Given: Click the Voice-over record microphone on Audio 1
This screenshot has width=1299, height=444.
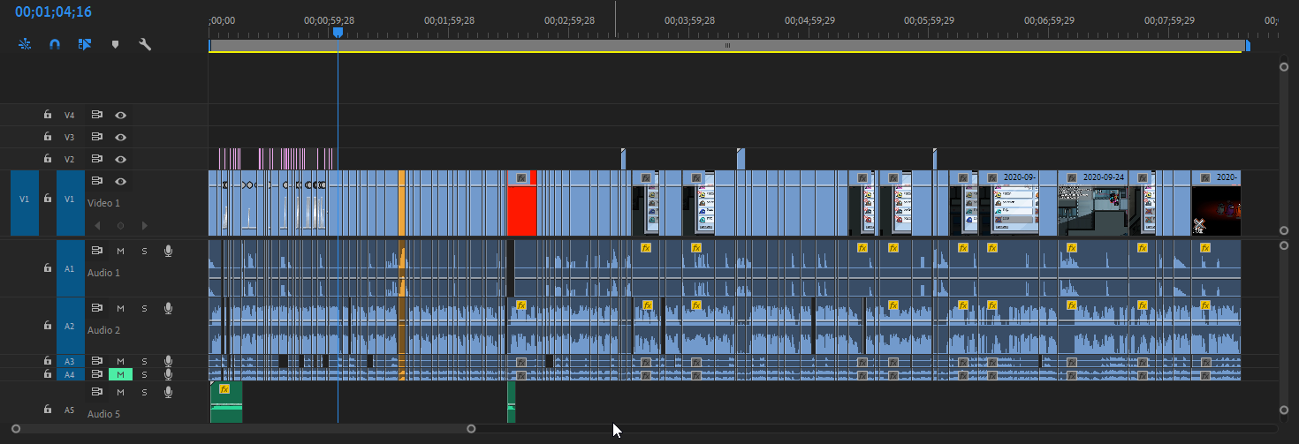Looking at the screenshot, I should 168,251.
